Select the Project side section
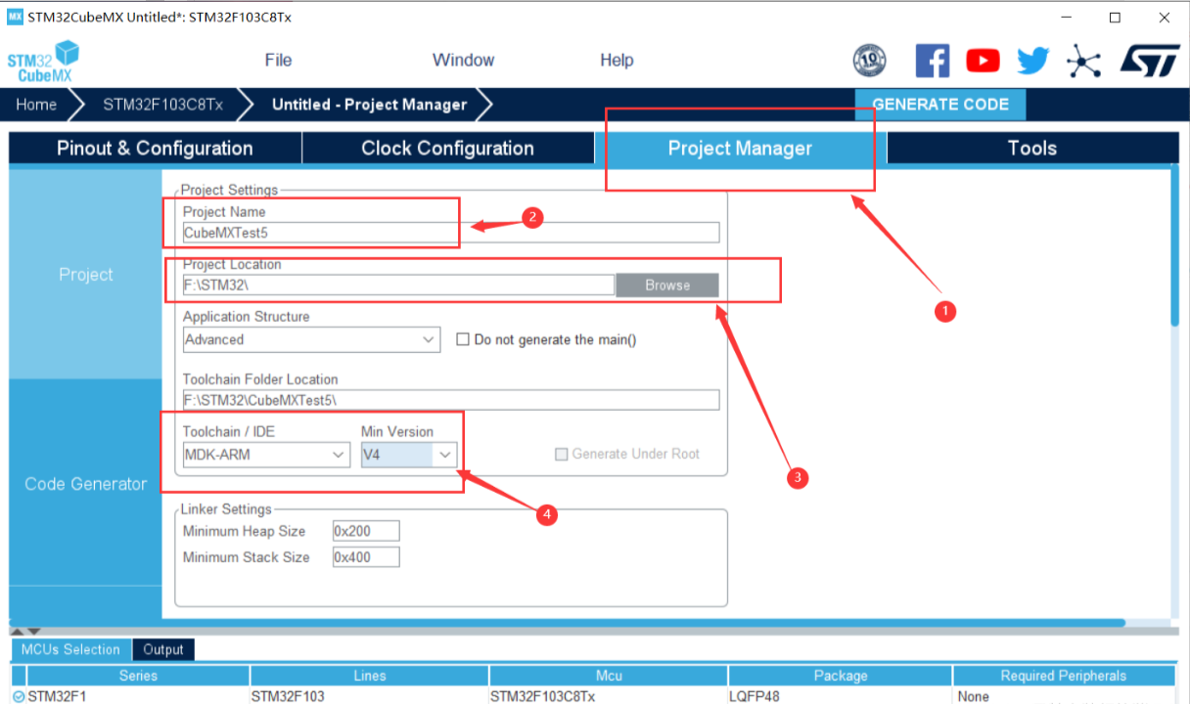 coord(86,275)
